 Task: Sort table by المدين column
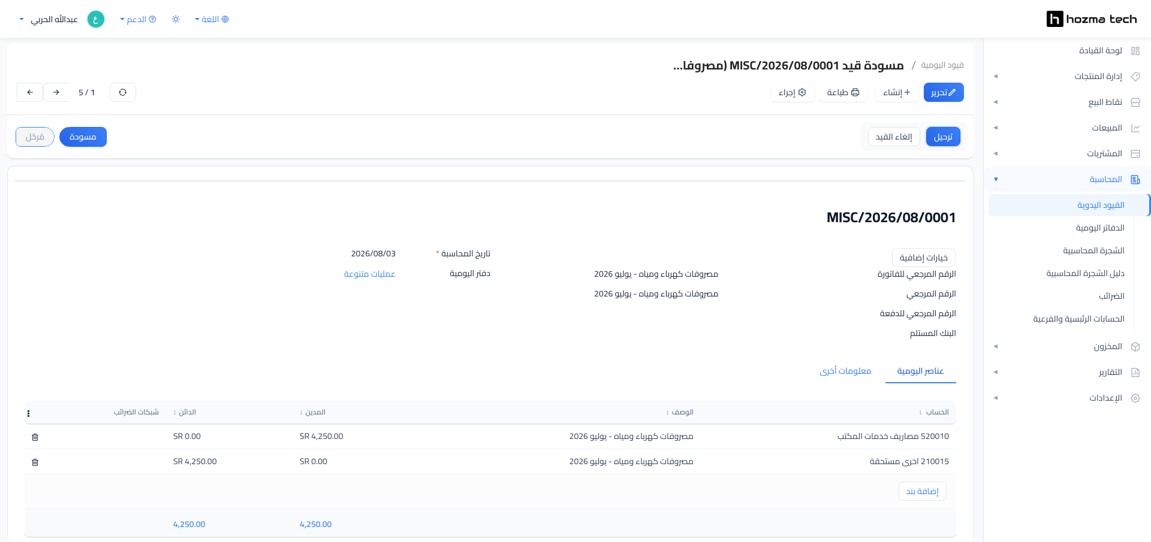313,412
